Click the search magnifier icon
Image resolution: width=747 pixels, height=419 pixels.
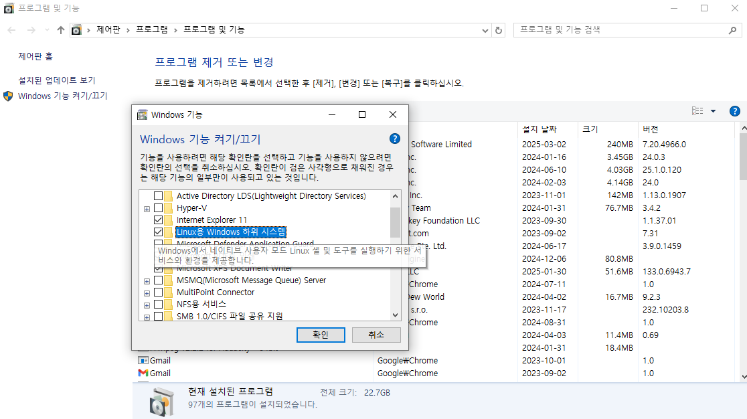(733, 30)
